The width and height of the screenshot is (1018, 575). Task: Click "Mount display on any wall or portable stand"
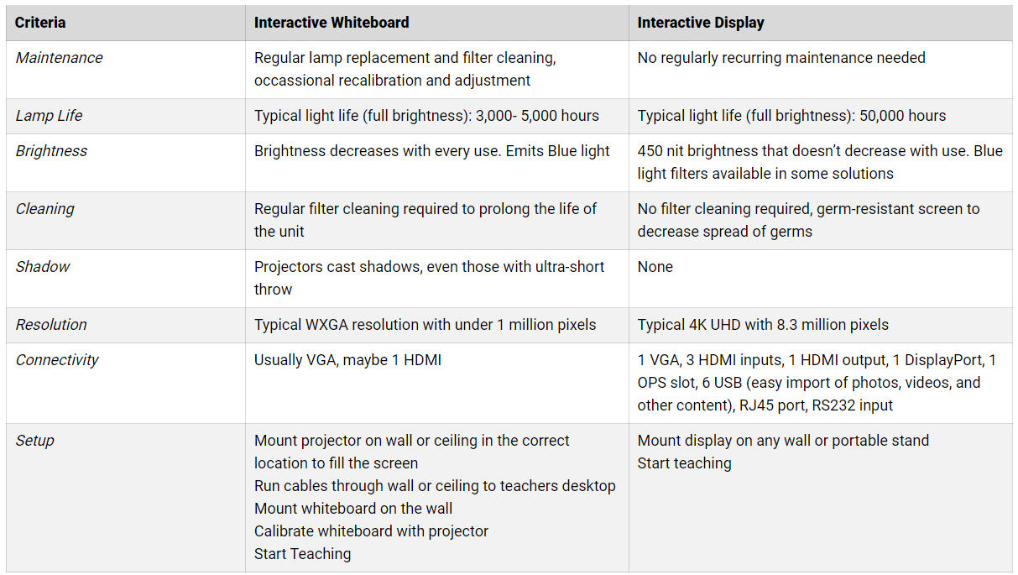(x=783, y=441)
